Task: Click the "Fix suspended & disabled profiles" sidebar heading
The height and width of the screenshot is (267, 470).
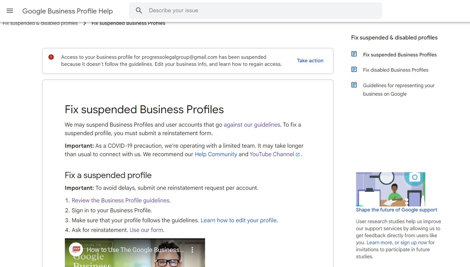Action: (394, 37)
